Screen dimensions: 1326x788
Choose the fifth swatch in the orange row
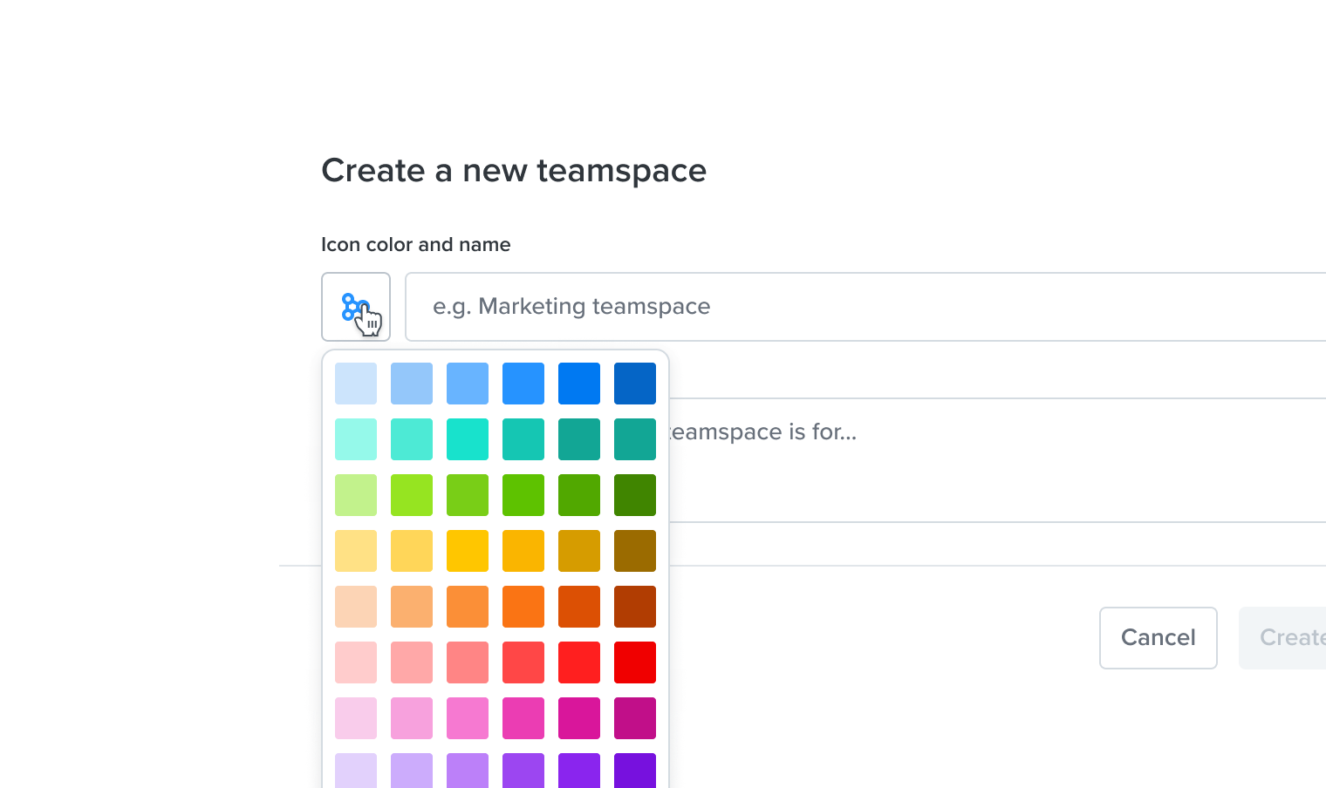[x=579, y=607]
